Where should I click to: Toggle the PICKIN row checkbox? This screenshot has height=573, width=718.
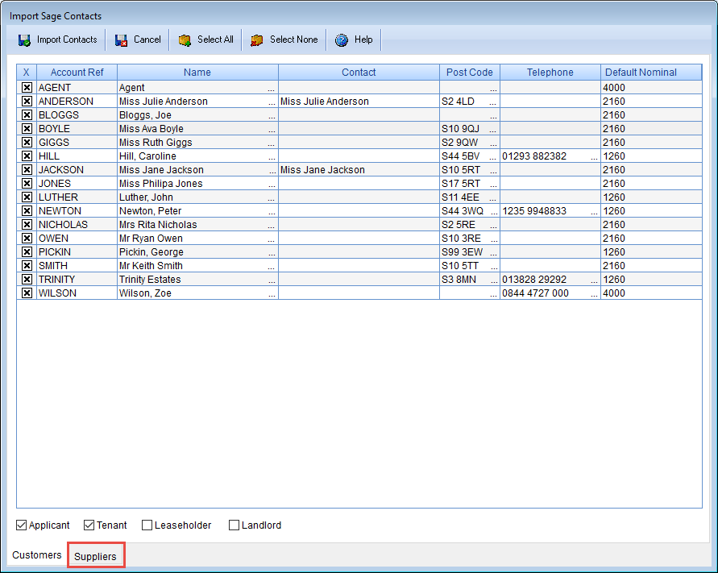[x=27, y=252]
